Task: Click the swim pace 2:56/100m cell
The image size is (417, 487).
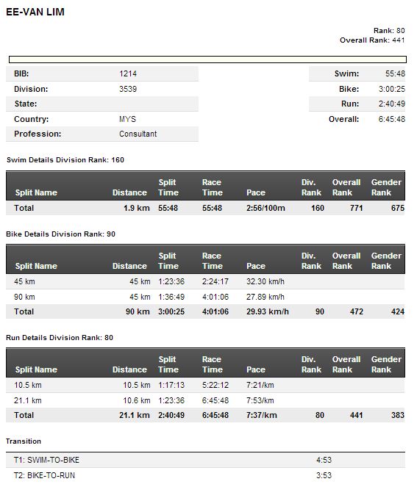Action: click(x=265, y=208)
